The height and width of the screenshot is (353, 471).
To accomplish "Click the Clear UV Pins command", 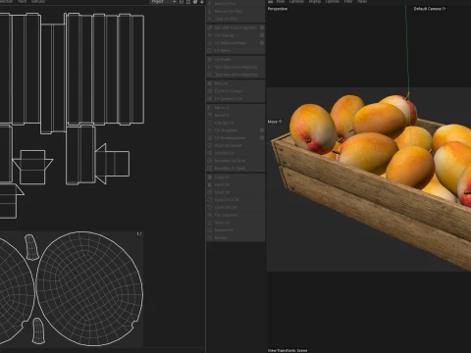I will pyautogui.click(x=235, y=19).
